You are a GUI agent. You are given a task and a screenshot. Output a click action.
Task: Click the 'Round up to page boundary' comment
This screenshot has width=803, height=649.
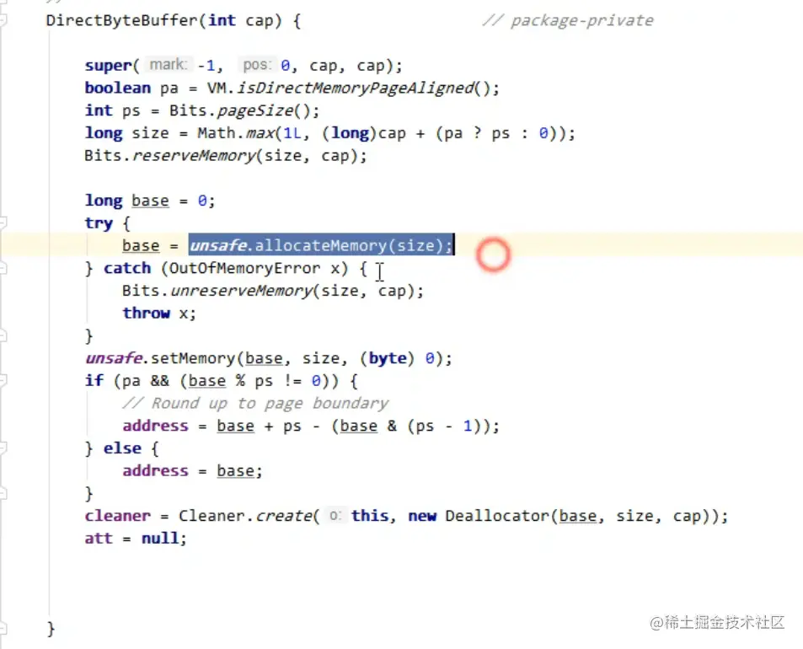point(255,404)
